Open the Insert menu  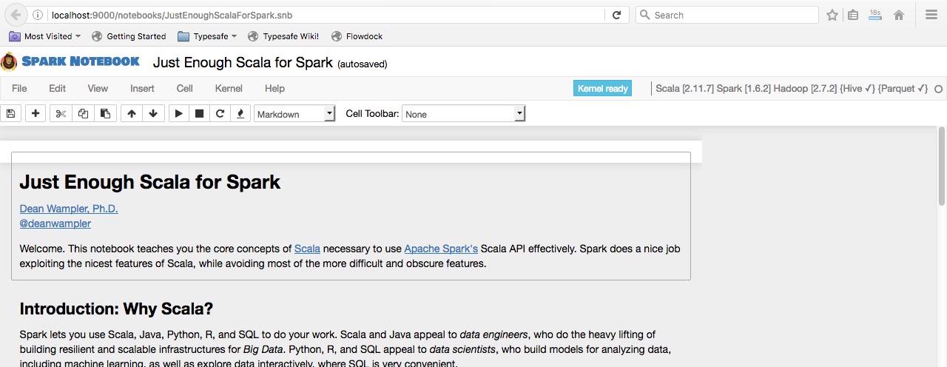[142, 88]
